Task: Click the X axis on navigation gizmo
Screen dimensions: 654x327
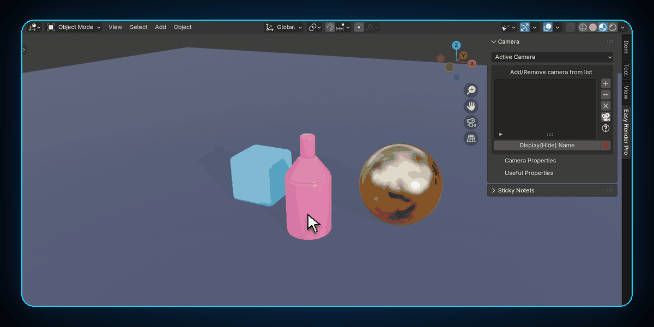Action: coord(472,64)
